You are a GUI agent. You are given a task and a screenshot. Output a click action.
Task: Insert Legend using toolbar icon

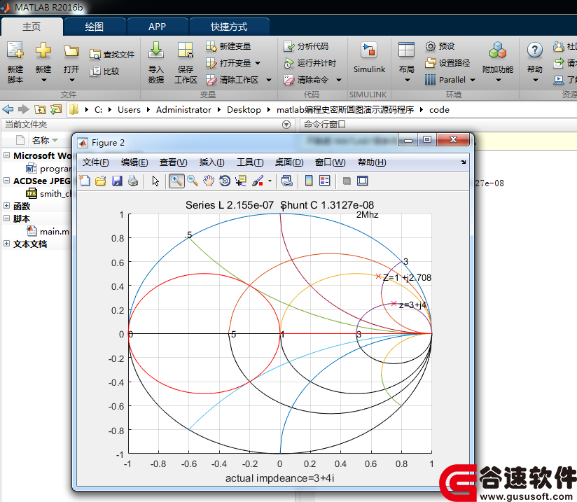point(325,181)
